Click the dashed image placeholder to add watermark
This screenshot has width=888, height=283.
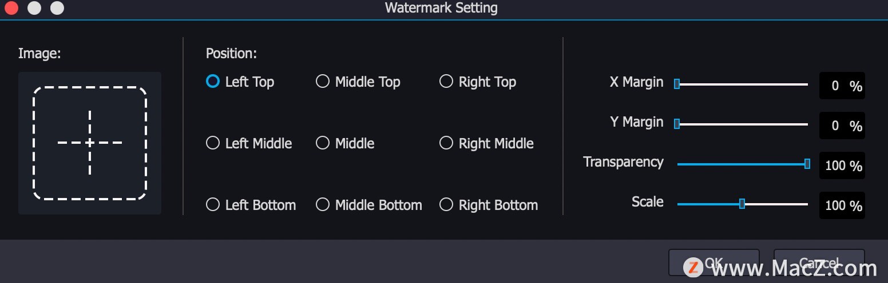tap(90, 143)
